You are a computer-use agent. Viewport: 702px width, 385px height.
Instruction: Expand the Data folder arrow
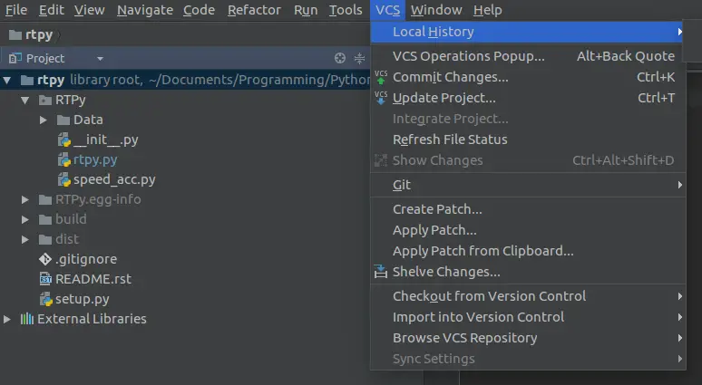[x=43, y=120]
